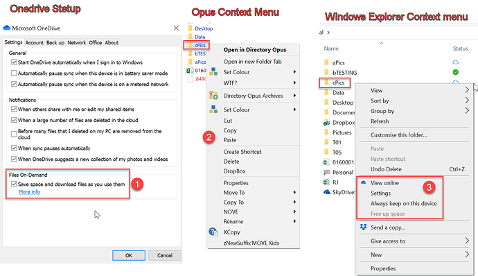This screenshot has width=478, height=276.
Task: Click the SkyDrive cloud icon in Explorer list
Action: point(326,192)
